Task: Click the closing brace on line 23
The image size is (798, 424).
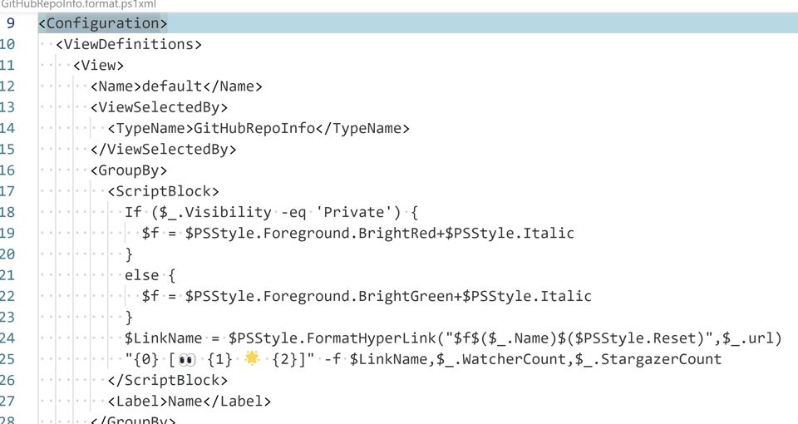Action: (129, 317)
